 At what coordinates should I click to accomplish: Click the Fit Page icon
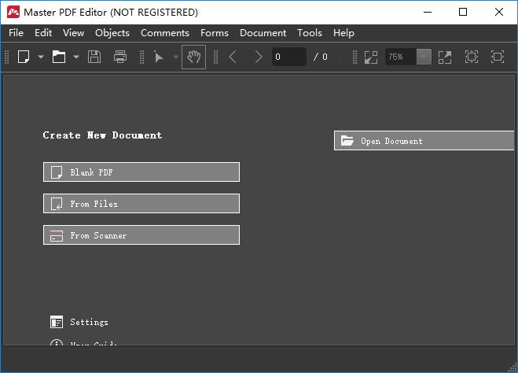472,57
